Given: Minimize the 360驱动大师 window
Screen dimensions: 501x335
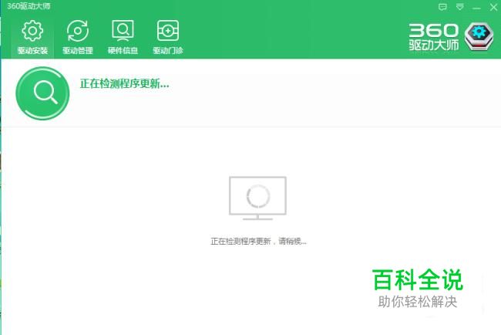Looking at the screenshot, I should pos(476,8).
